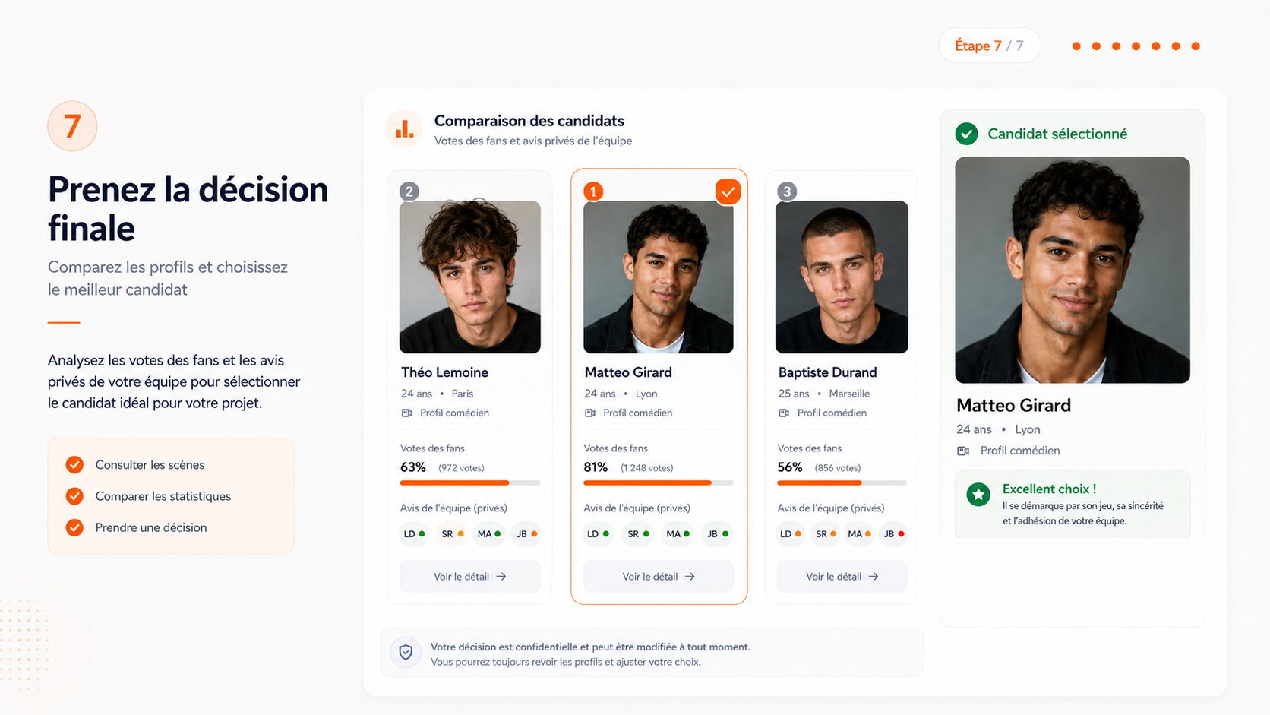Click the Étape 7 / 7 step indicator
The width and height of the screenshot is (1270, 715).
tap(989, 46)
